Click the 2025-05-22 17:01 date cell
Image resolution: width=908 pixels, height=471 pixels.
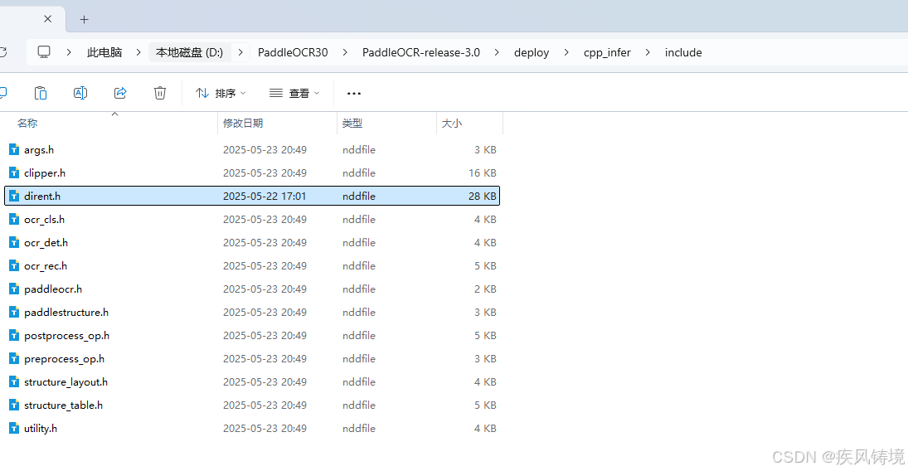pyautogui.click(x=265, y=197)
